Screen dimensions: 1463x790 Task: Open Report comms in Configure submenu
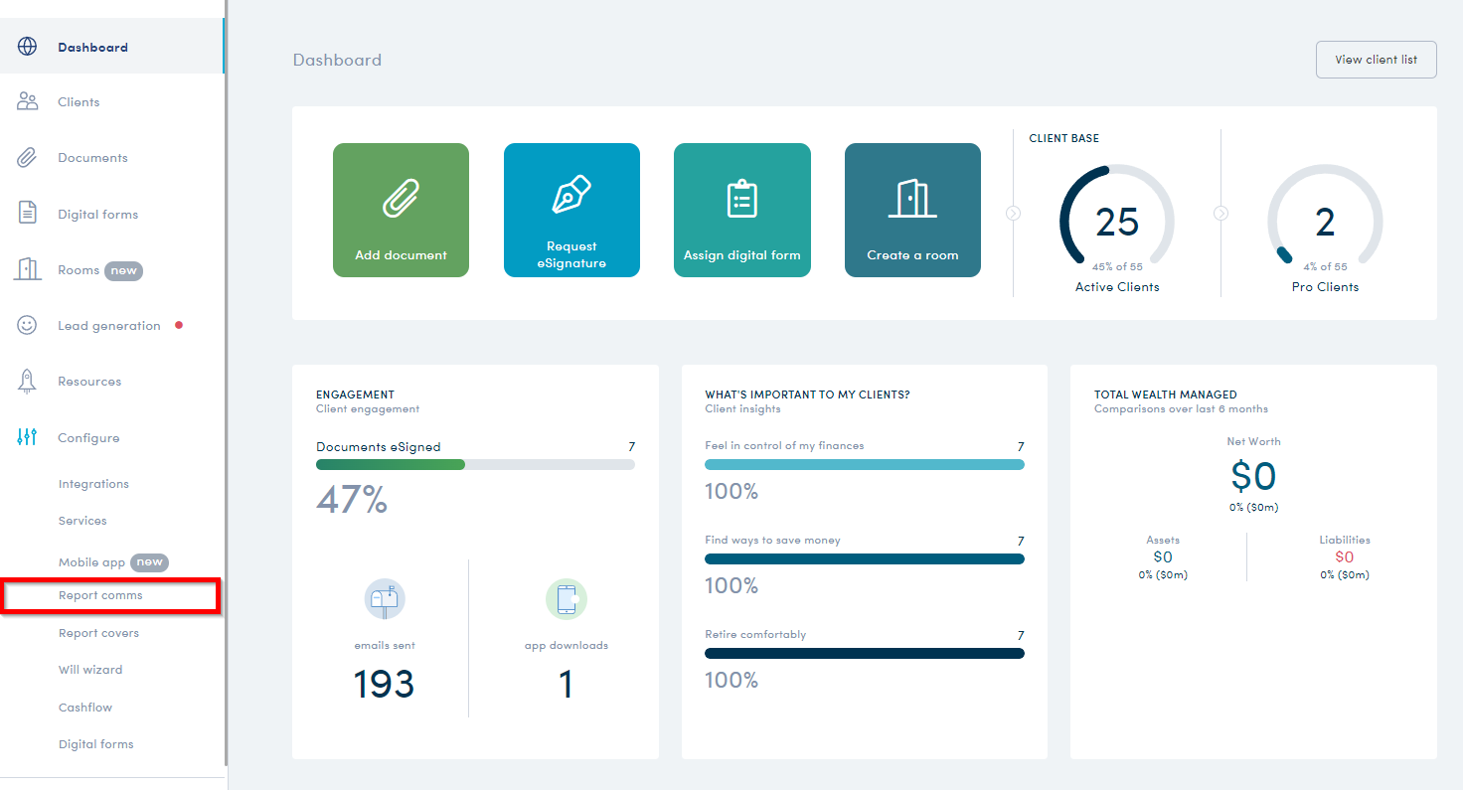(x=100, y=596)
